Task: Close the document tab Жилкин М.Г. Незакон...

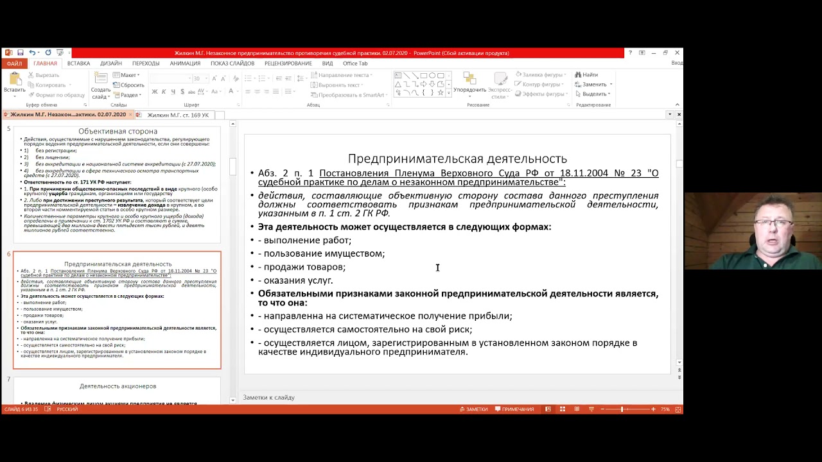Action: [x=130, y=115]
